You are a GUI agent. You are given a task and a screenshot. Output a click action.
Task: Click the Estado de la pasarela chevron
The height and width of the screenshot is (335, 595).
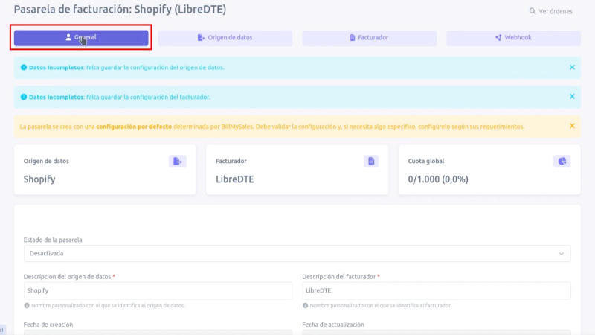click(x=562, y=254)
